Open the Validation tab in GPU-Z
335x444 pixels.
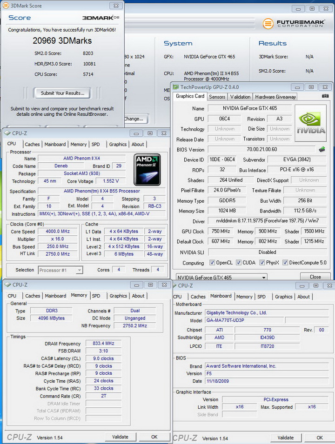pyautogui.click(x=240, y=97)
